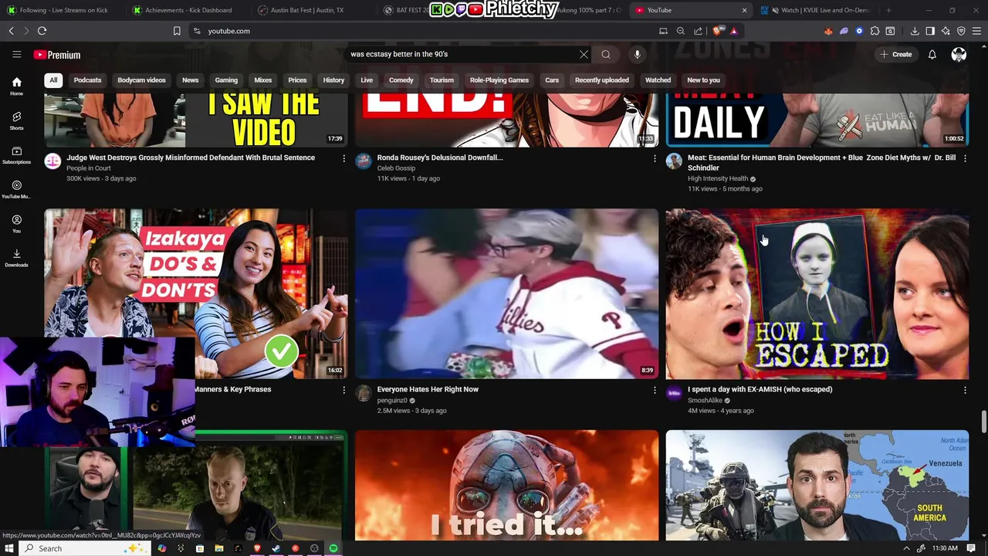Viewport: 988px width, 556px height.
Task: Select the Podcasts filter chip
Action: (87, 80)
